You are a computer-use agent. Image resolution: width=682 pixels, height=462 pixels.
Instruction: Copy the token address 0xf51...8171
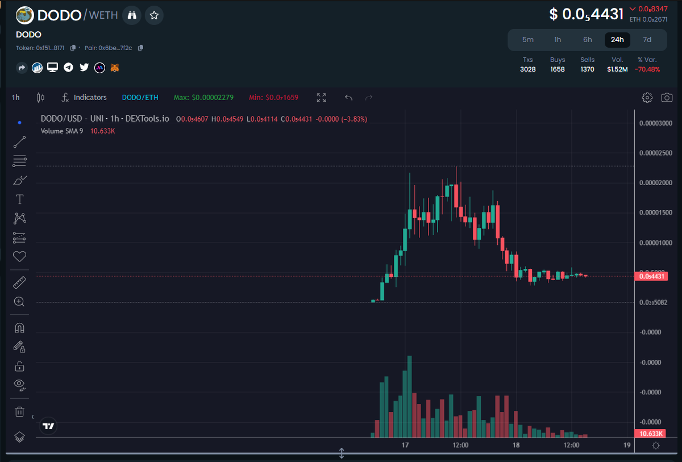click(x=73, y=48)
